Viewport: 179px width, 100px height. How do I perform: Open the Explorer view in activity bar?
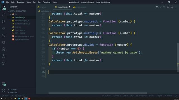coord(3,8)
